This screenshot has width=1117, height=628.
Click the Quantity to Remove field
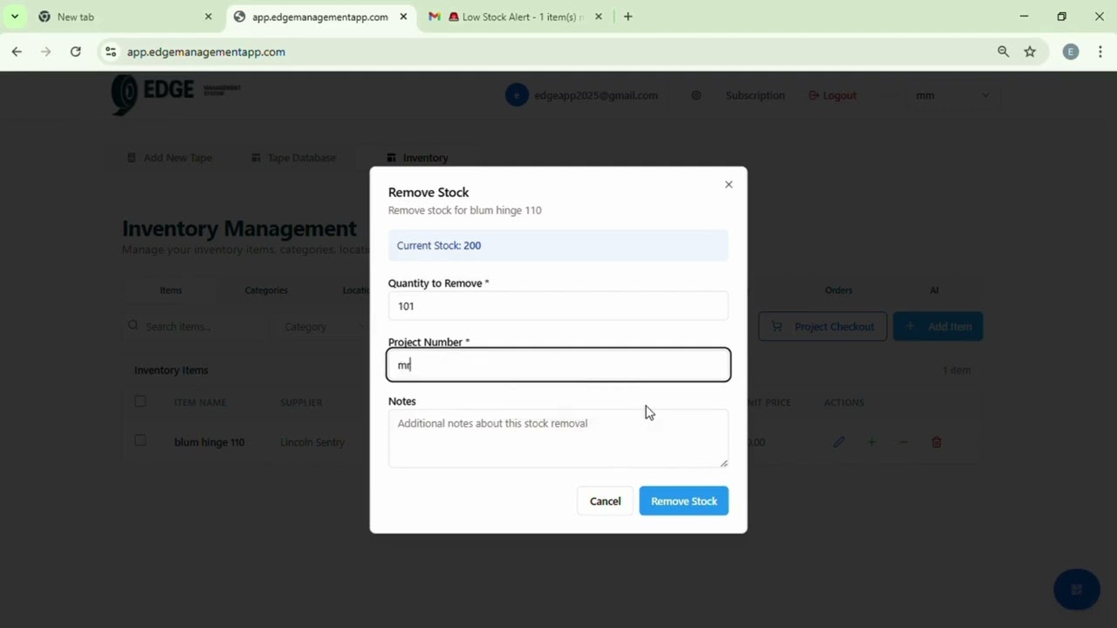point(558,306)
